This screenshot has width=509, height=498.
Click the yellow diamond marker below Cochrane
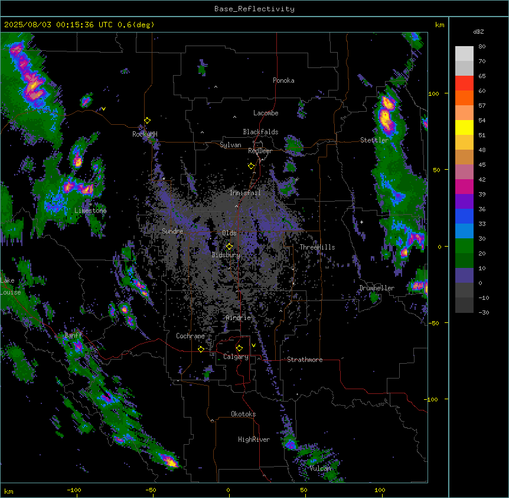(201, 349)
